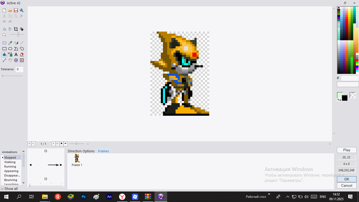
Task: Click the Copy icon in toolbar
Action: [x=10, y=16]
